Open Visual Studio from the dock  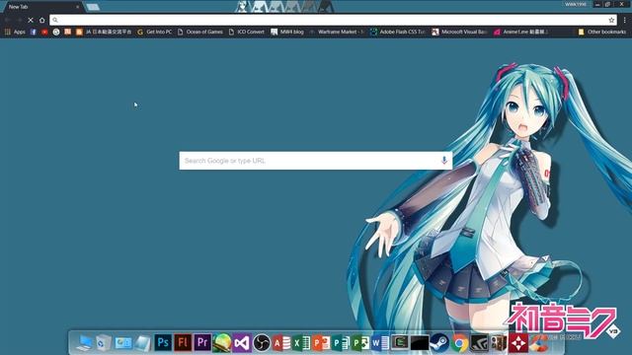[x=242, y=343]
